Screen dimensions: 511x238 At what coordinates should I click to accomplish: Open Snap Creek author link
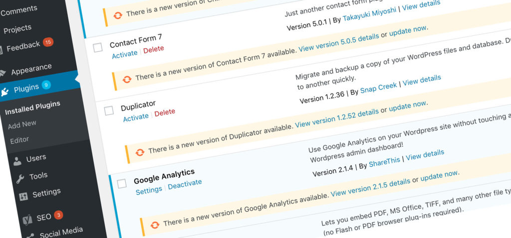tap(379, 88)
